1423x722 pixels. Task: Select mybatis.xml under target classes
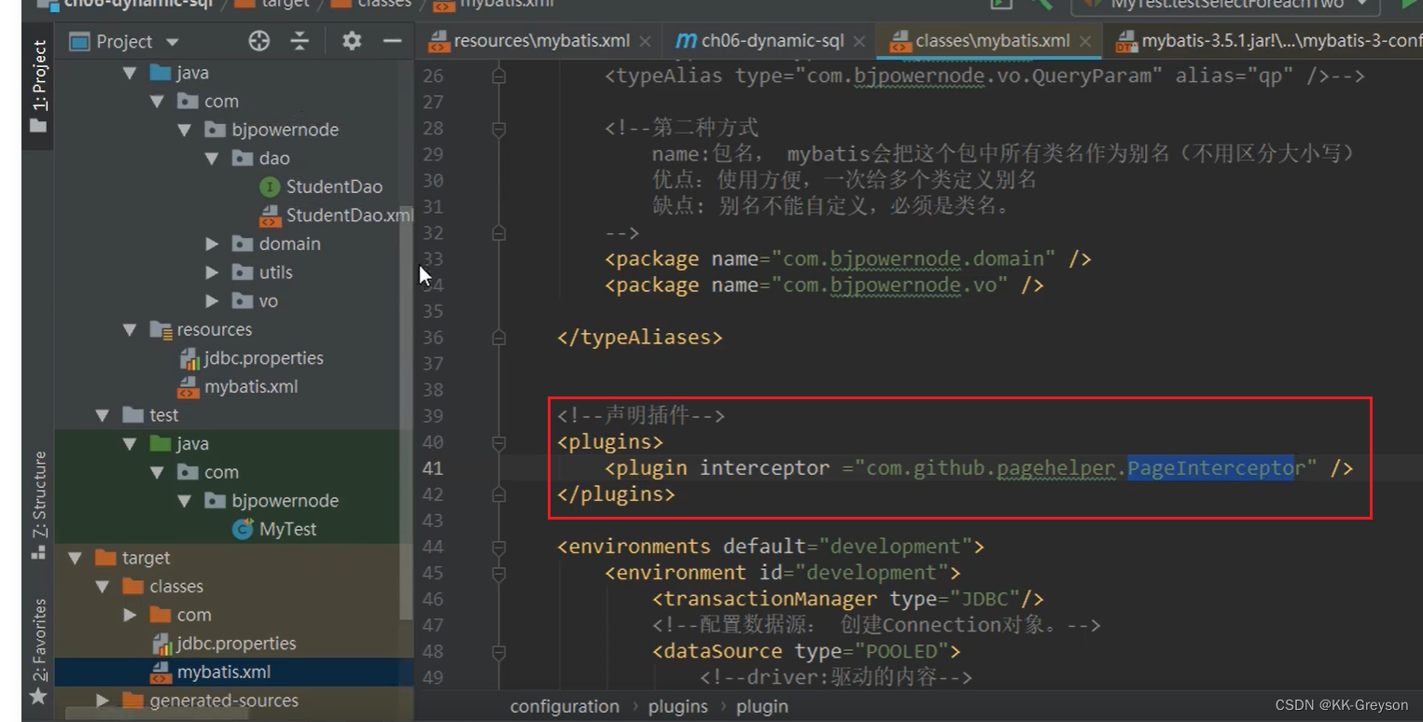tap(224, 672)
